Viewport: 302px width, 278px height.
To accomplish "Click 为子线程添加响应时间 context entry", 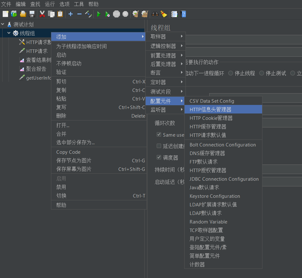I will (99, 46).
